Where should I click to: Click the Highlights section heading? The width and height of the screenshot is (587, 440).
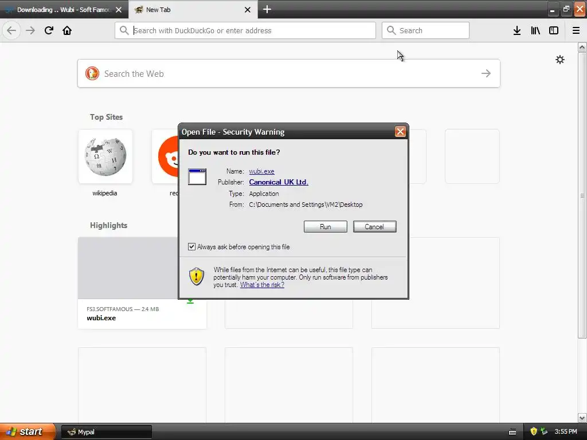coord(108,225)
